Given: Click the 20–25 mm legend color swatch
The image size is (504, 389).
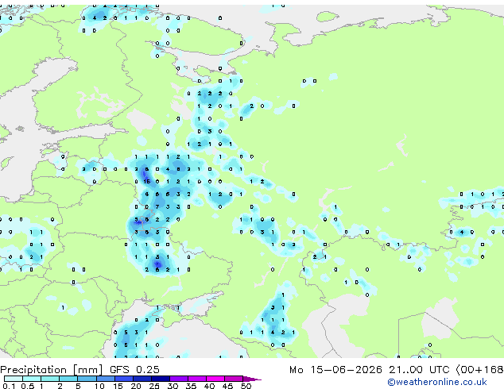Looking at the screenshot, I should (142, 379).
